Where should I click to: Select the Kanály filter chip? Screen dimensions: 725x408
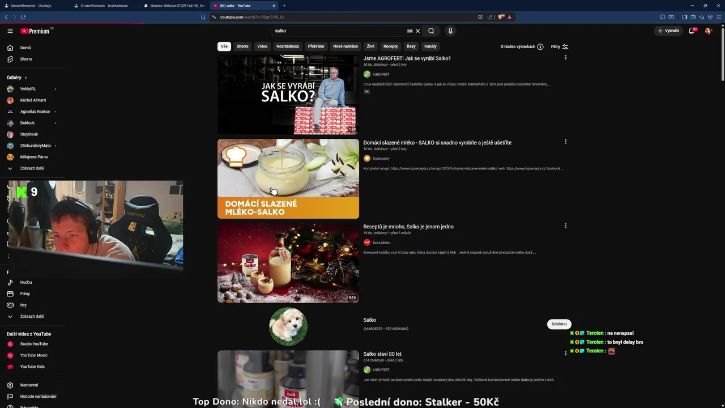coord(430,46)
